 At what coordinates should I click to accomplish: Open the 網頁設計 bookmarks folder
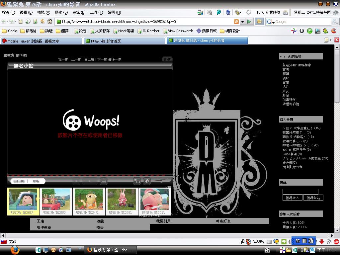[230, 31]
